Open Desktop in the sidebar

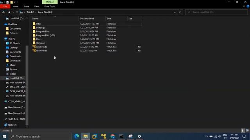click(14, 47)
